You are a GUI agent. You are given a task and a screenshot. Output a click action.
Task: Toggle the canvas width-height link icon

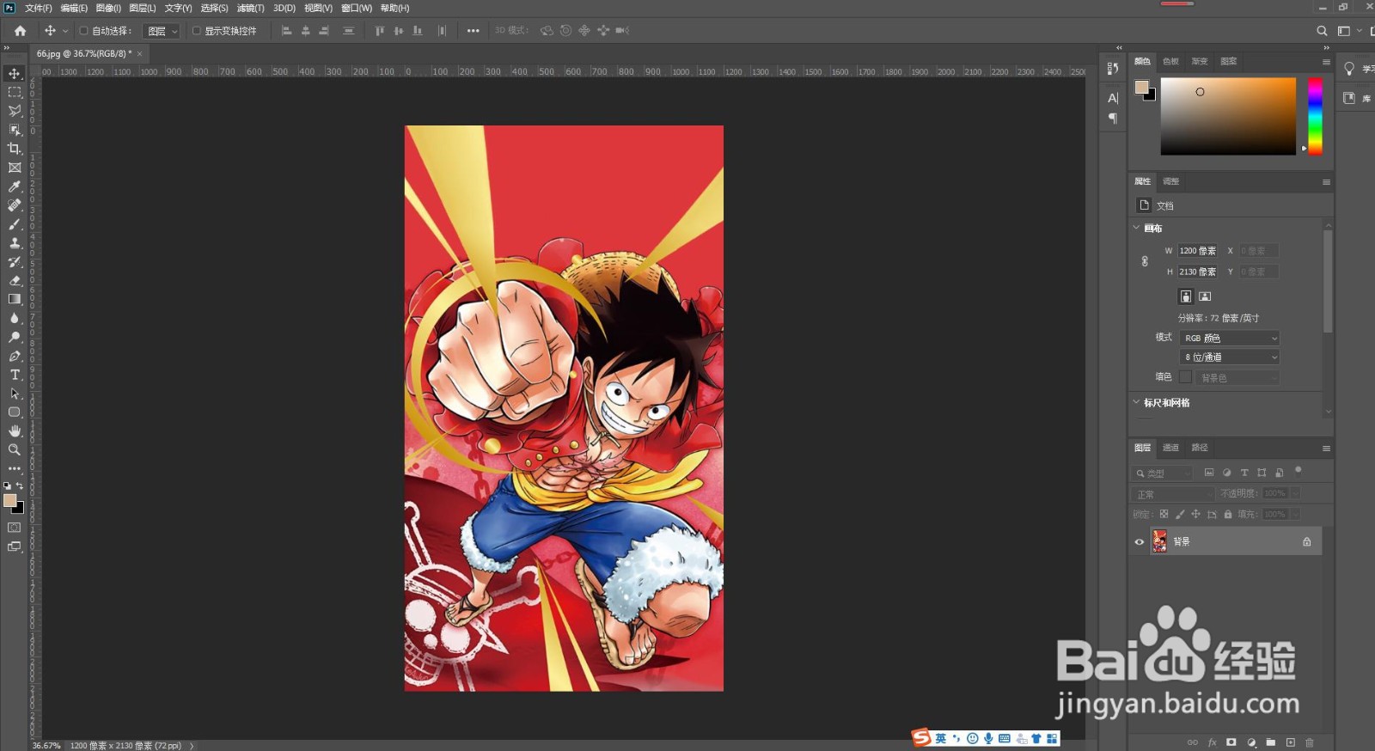point(1145,261)
